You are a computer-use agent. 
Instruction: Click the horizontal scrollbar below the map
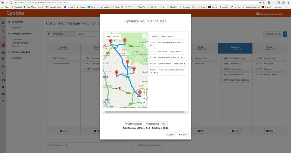point(145,112)
